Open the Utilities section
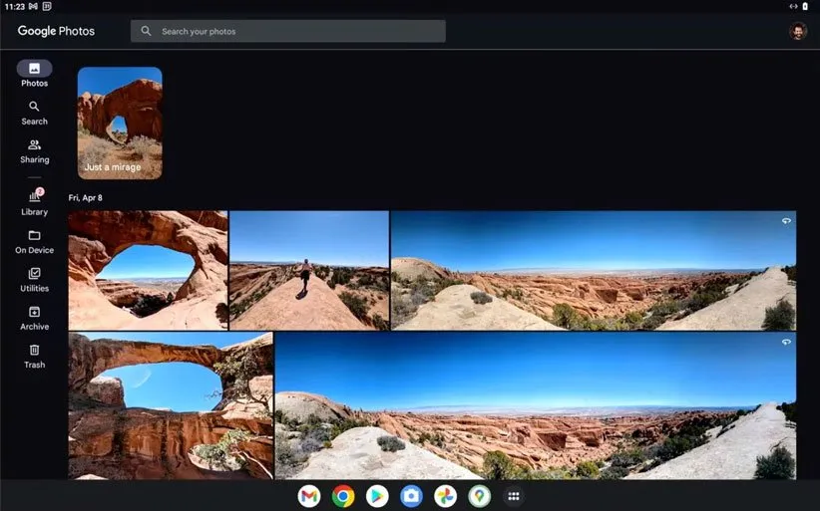Image resolution: width=820 pixels, height=511 pixels. click(x=34, y=279)
